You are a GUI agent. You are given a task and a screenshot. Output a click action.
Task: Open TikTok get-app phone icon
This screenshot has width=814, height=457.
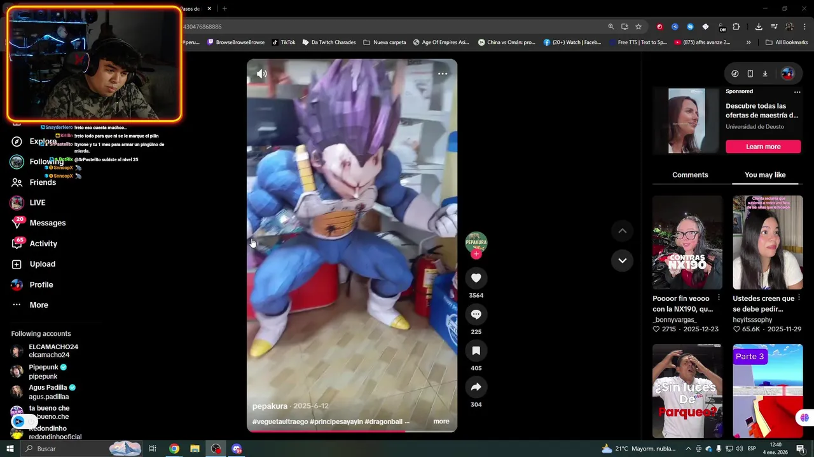pos(750,74)
